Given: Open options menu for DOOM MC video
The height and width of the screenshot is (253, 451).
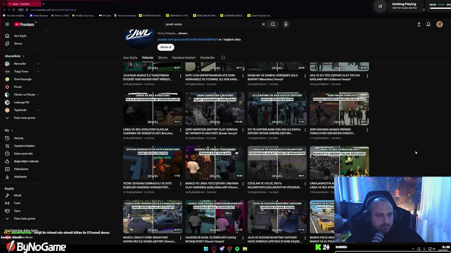Looking at the screenshot, I should pos(305,76).
